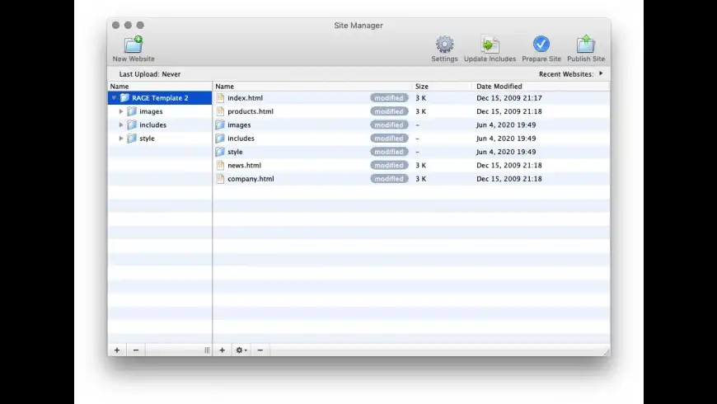Click includes folder icon in file list

point(220,139)
